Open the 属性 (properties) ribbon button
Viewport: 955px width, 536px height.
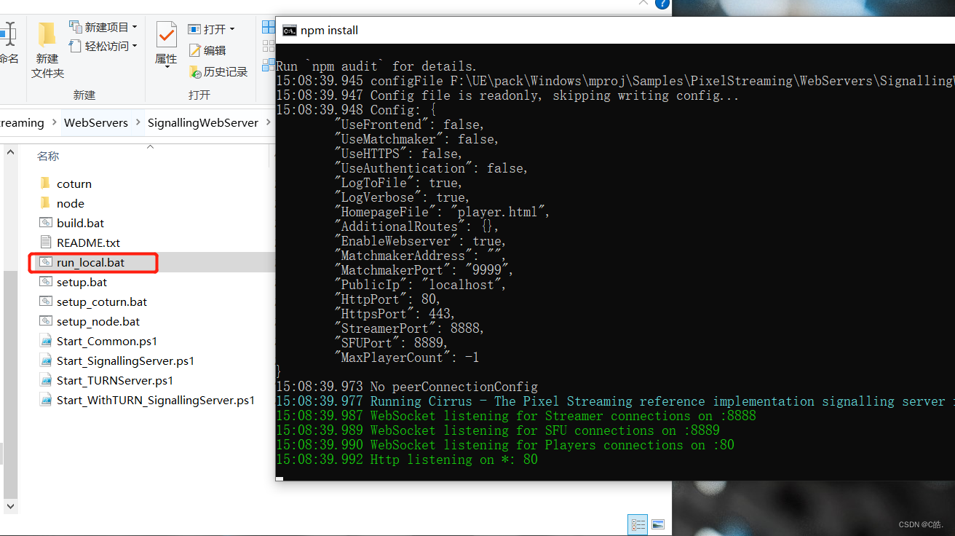pyautogui.click(x=167, y=44)
